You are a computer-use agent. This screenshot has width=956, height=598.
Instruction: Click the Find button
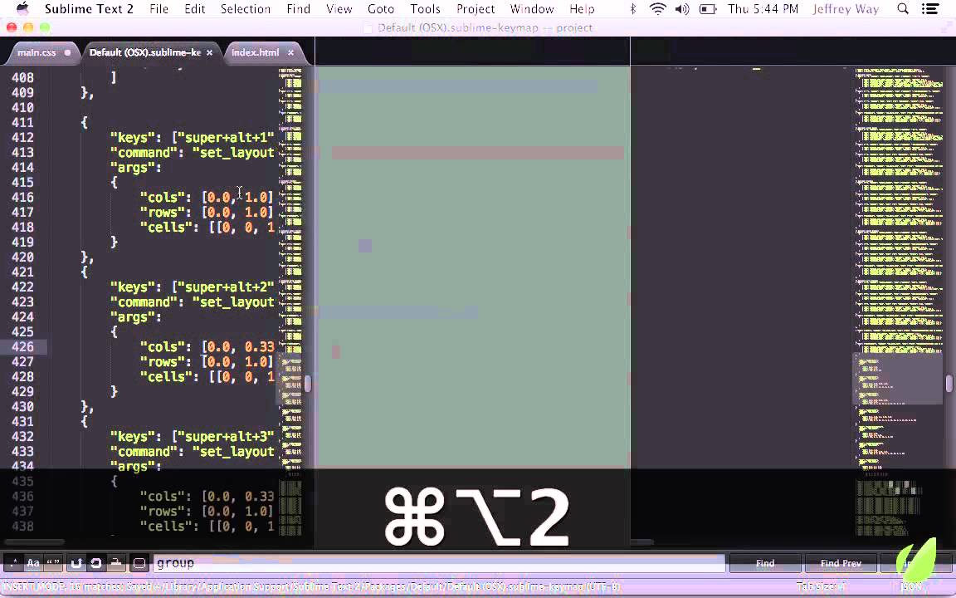click(765, 562)
